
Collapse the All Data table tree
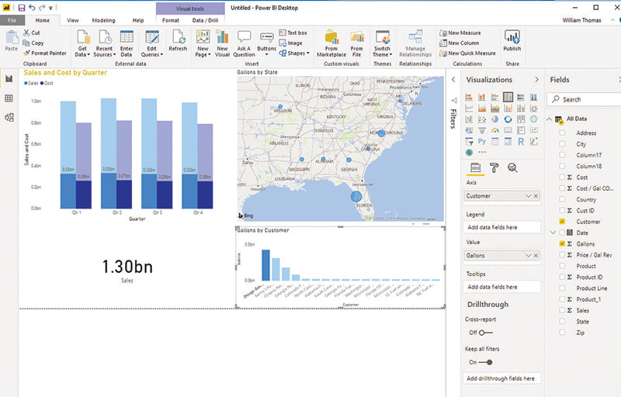550,119
